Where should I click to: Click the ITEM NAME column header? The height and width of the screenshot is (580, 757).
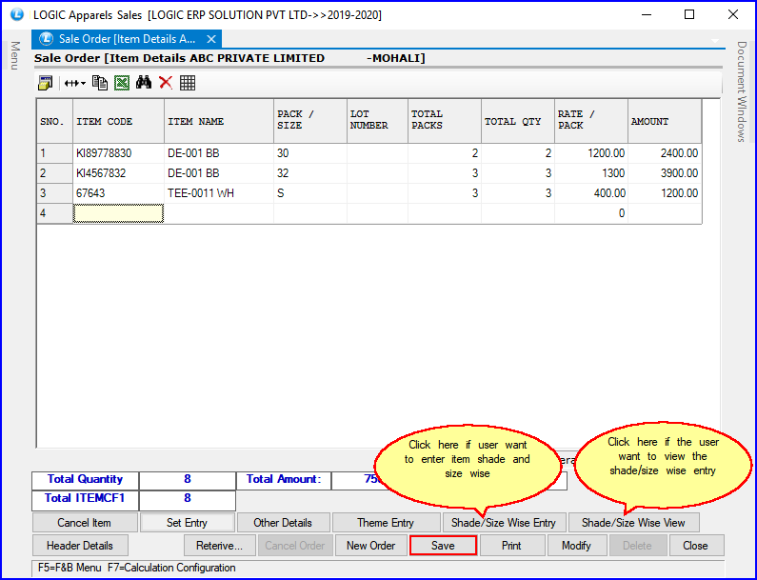[219, 121]
